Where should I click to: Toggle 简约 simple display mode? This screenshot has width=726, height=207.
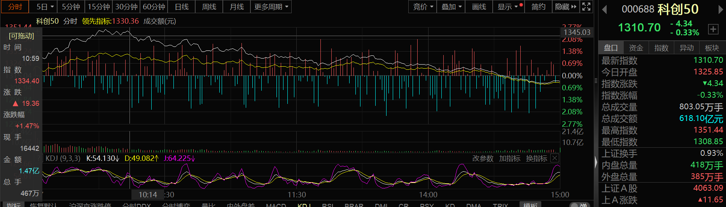(538, 7)
